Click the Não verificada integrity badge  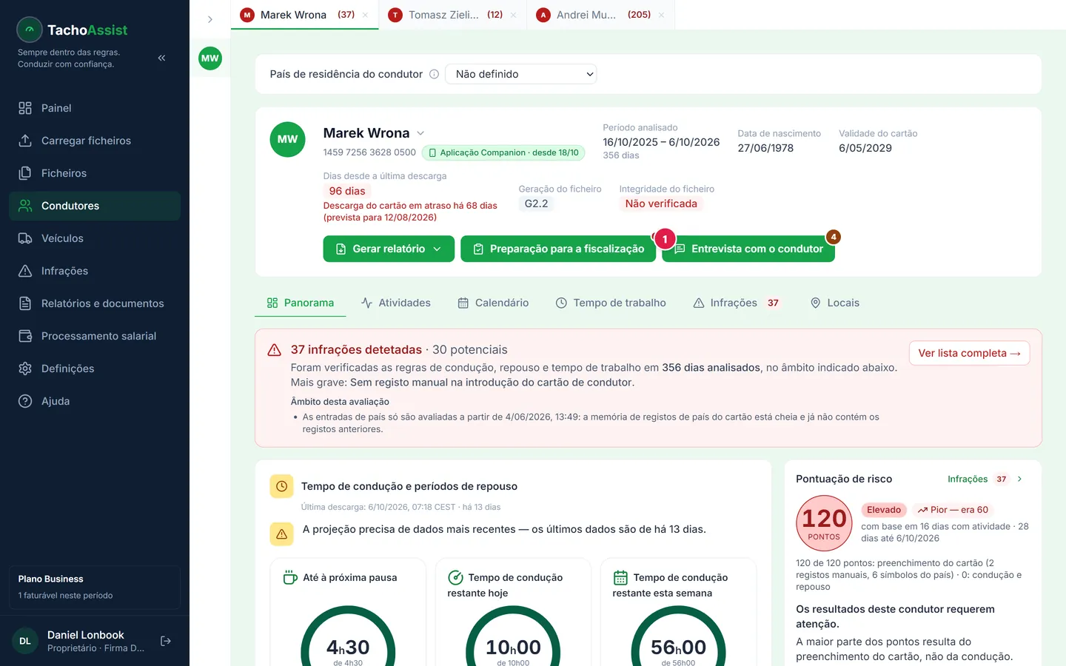click(661, 203)
